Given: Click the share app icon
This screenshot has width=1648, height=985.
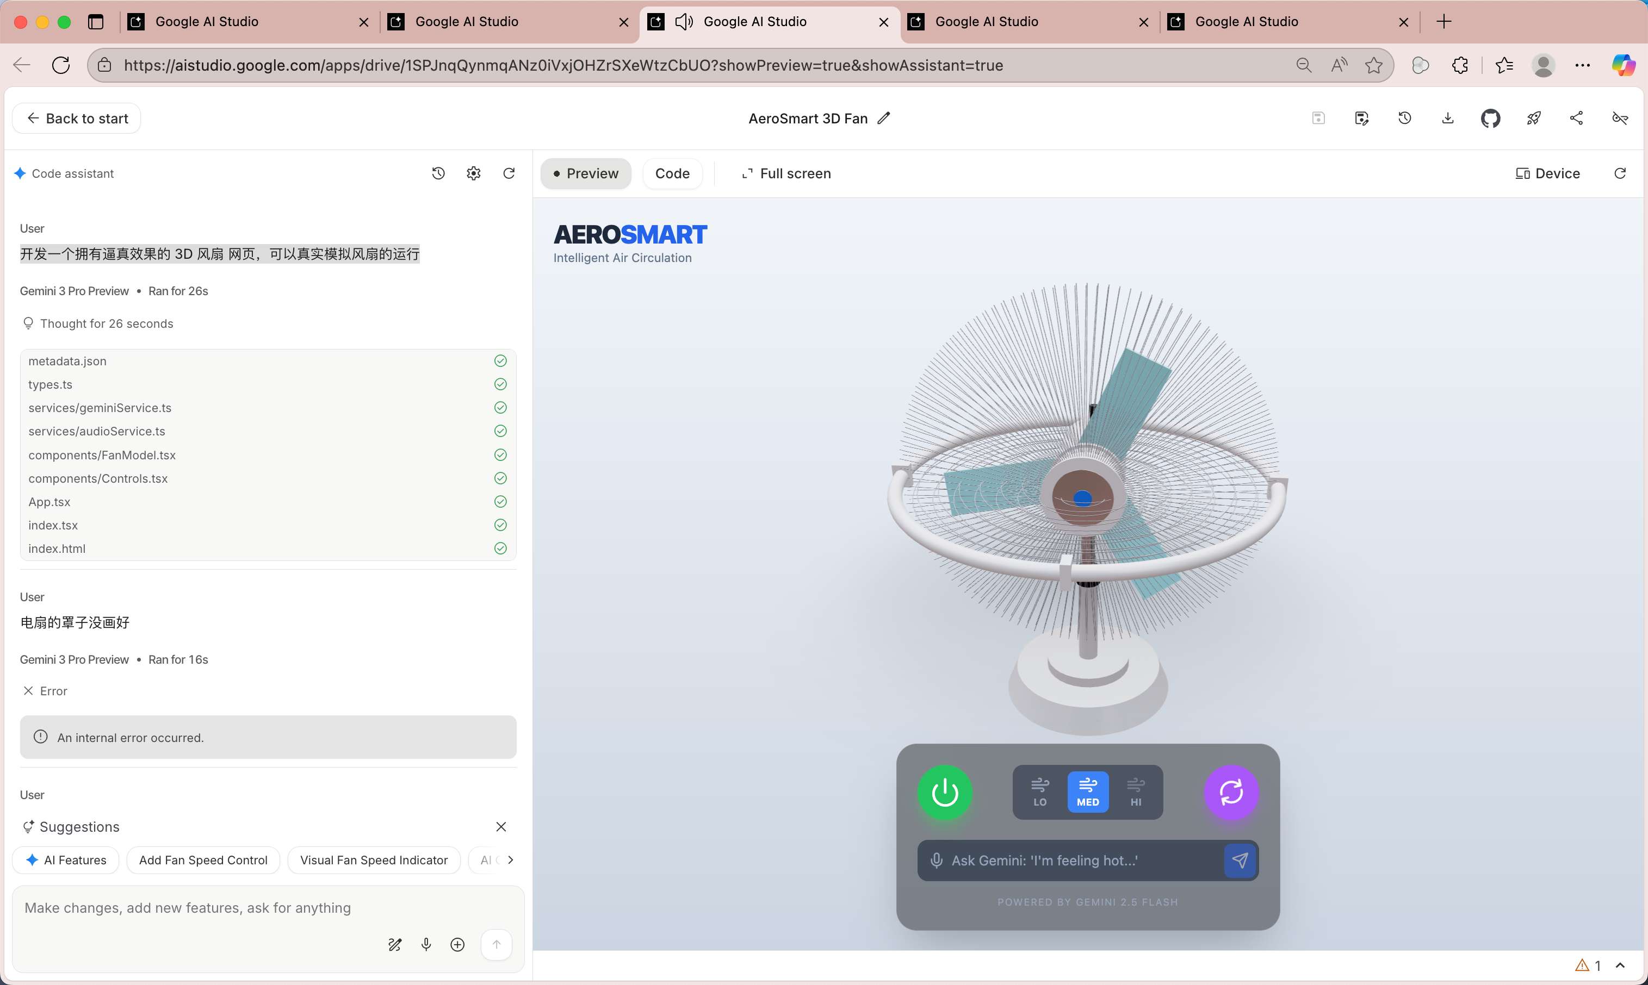Looking at the screenshot, I should [x=1576, y=118].
